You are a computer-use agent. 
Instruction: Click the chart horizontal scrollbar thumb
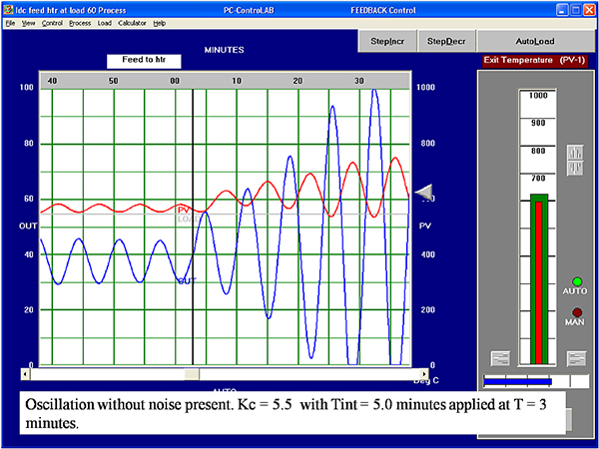coord(192,374)
